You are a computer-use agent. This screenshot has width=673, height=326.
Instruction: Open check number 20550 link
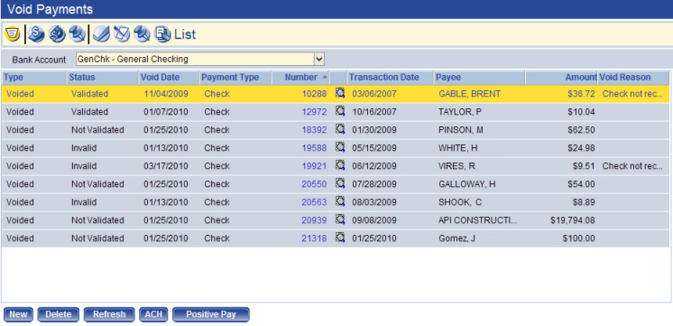(314, 184)
